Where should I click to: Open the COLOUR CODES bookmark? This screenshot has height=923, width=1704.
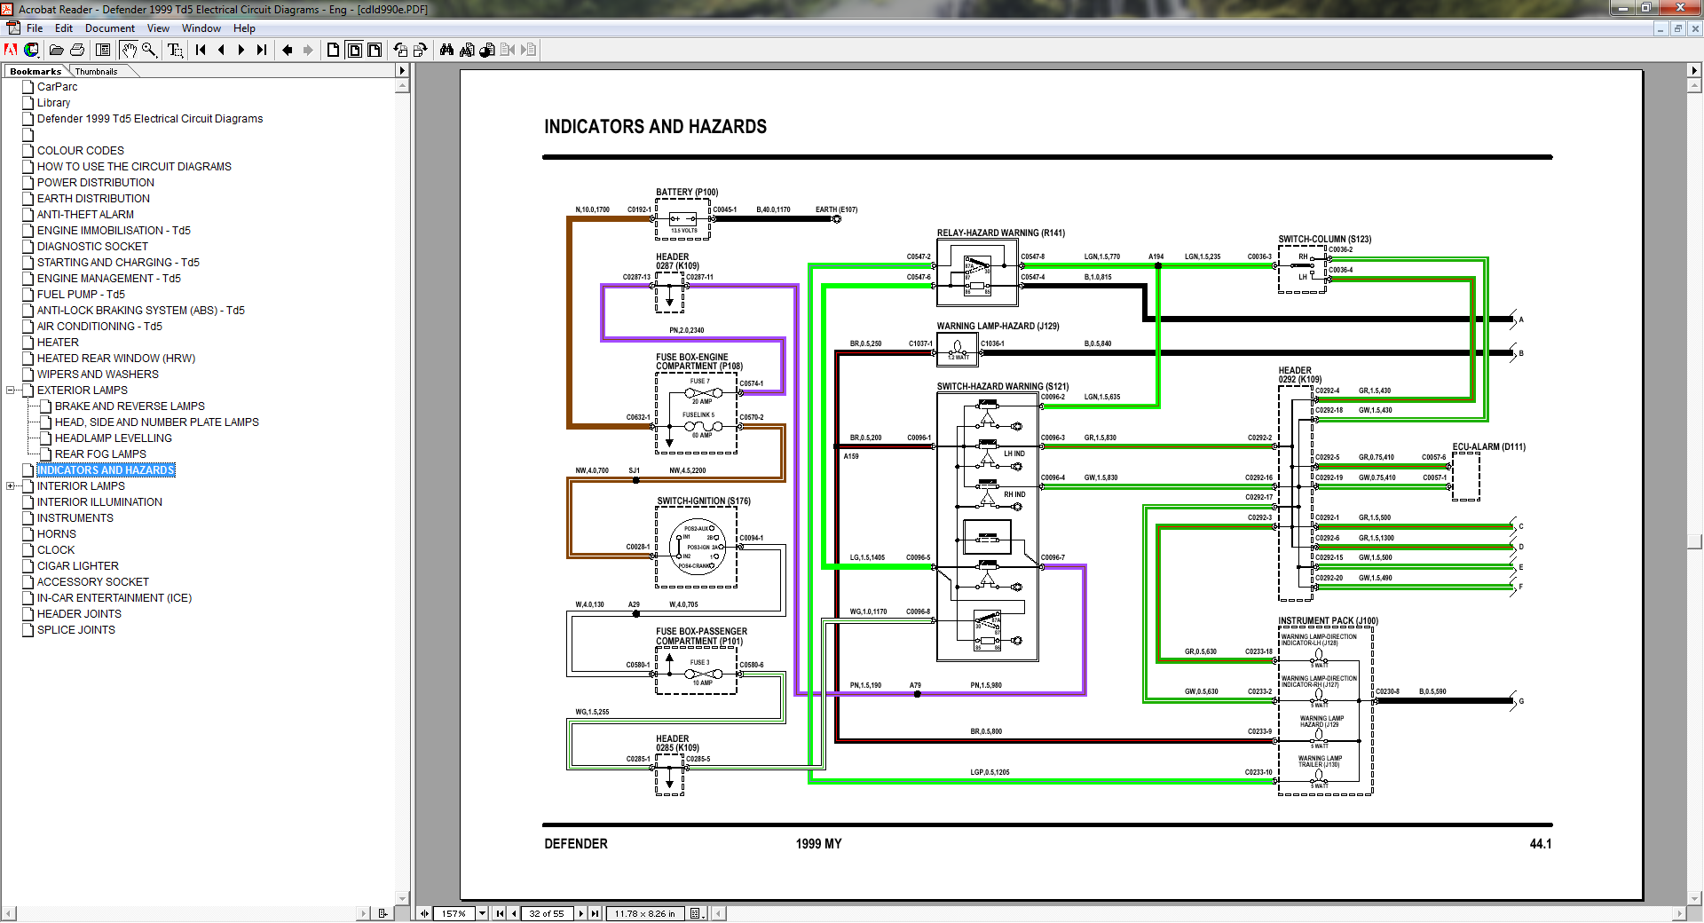pos(81,151)
